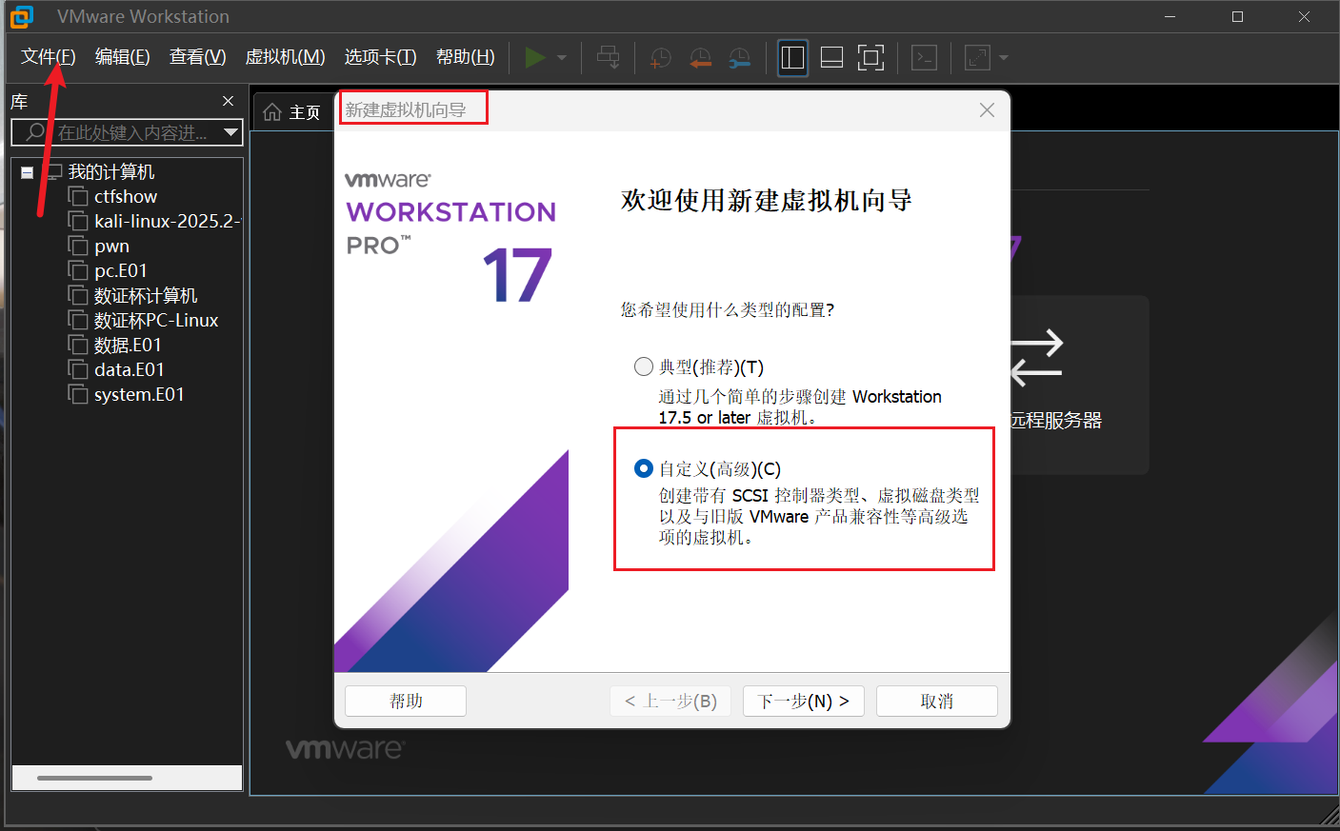
Task: Toggle the thumbnail bar view icon
Action: 831,58
